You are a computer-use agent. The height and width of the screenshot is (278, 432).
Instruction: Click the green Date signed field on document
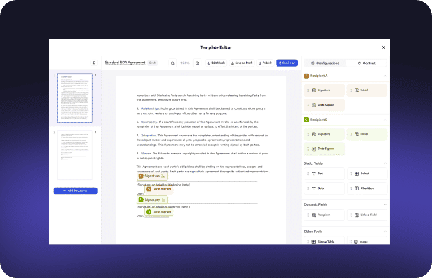click(x=159, y=212)
